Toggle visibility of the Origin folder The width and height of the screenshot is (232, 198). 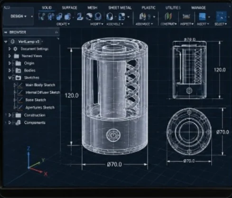coord(14,63)
